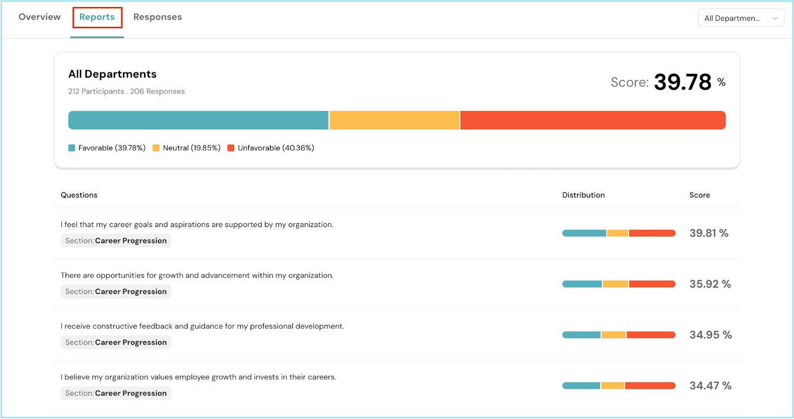The image size is (794, 419).
Task: Open the opportunities for growth question row
Action: click(197, 276)
